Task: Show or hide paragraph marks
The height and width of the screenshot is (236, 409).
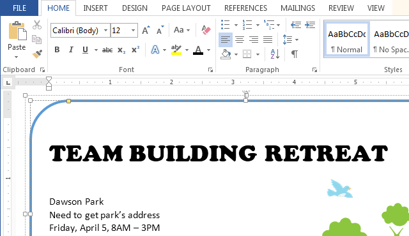Action: (294, 54)
